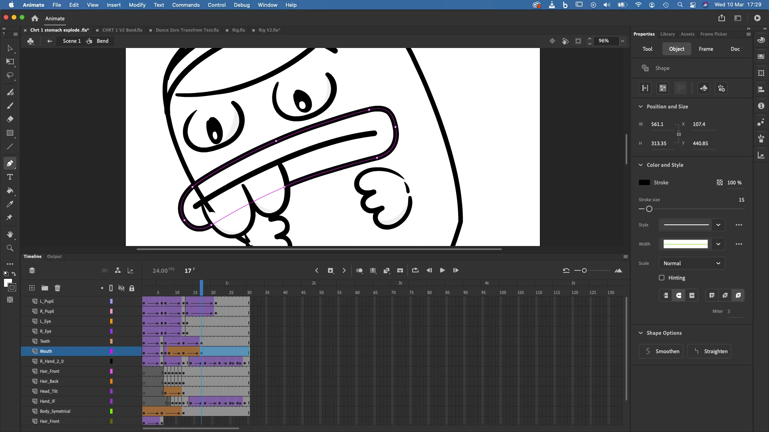This screenshot has height=432, width=769.
Task: Click the Straighten button
Action: click(x=709, y=351)
